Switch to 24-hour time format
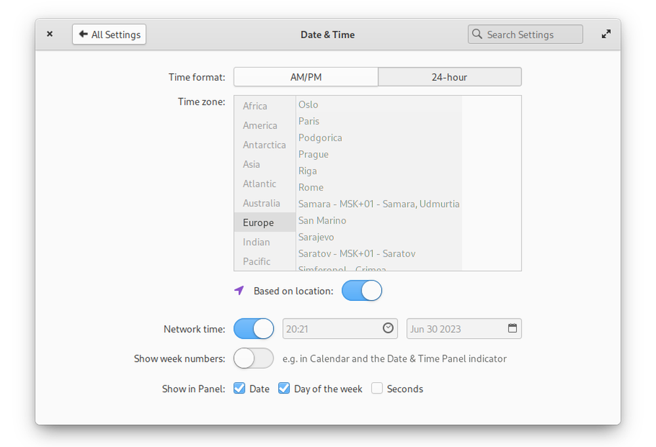The width and height of the screenshot is (656, 447). (x=449, y=77)
